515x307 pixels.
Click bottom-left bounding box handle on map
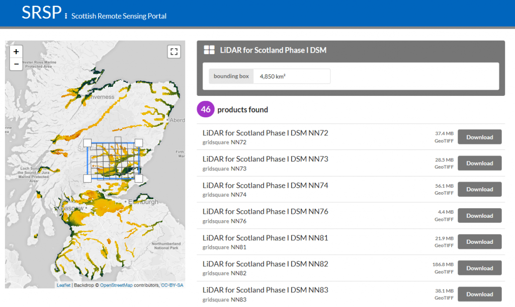click(x=87, y=178)
